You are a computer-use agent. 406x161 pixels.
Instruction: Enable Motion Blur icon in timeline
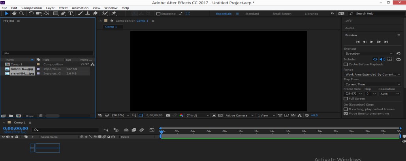[141, 130]
